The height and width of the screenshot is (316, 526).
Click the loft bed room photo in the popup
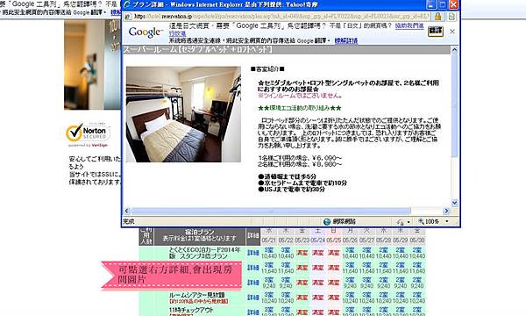[x=183, y=114]
